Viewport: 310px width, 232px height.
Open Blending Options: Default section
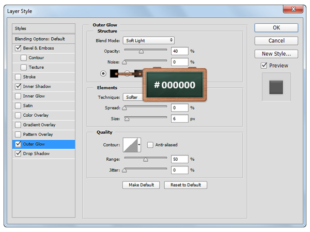(x=40, y=39)
